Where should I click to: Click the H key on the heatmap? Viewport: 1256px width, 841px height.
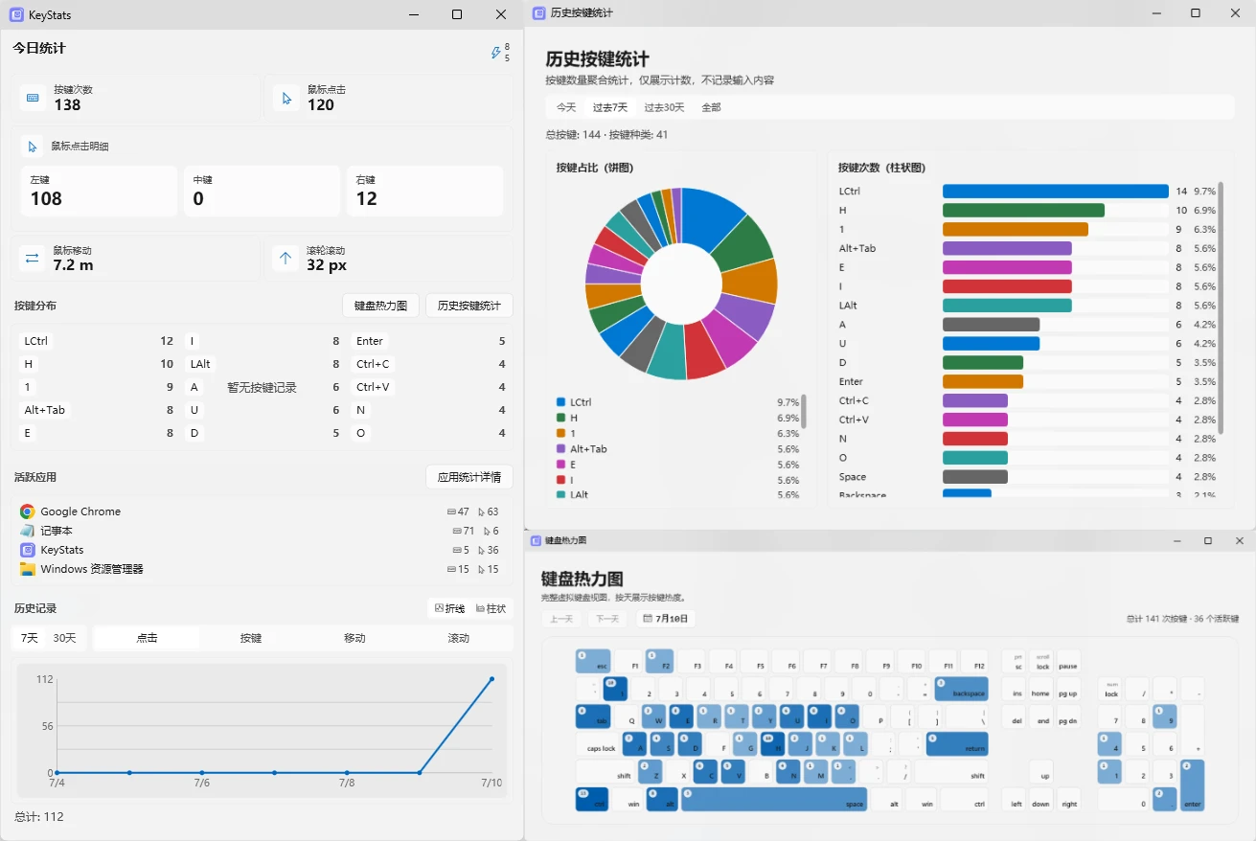tap(774, 744)
